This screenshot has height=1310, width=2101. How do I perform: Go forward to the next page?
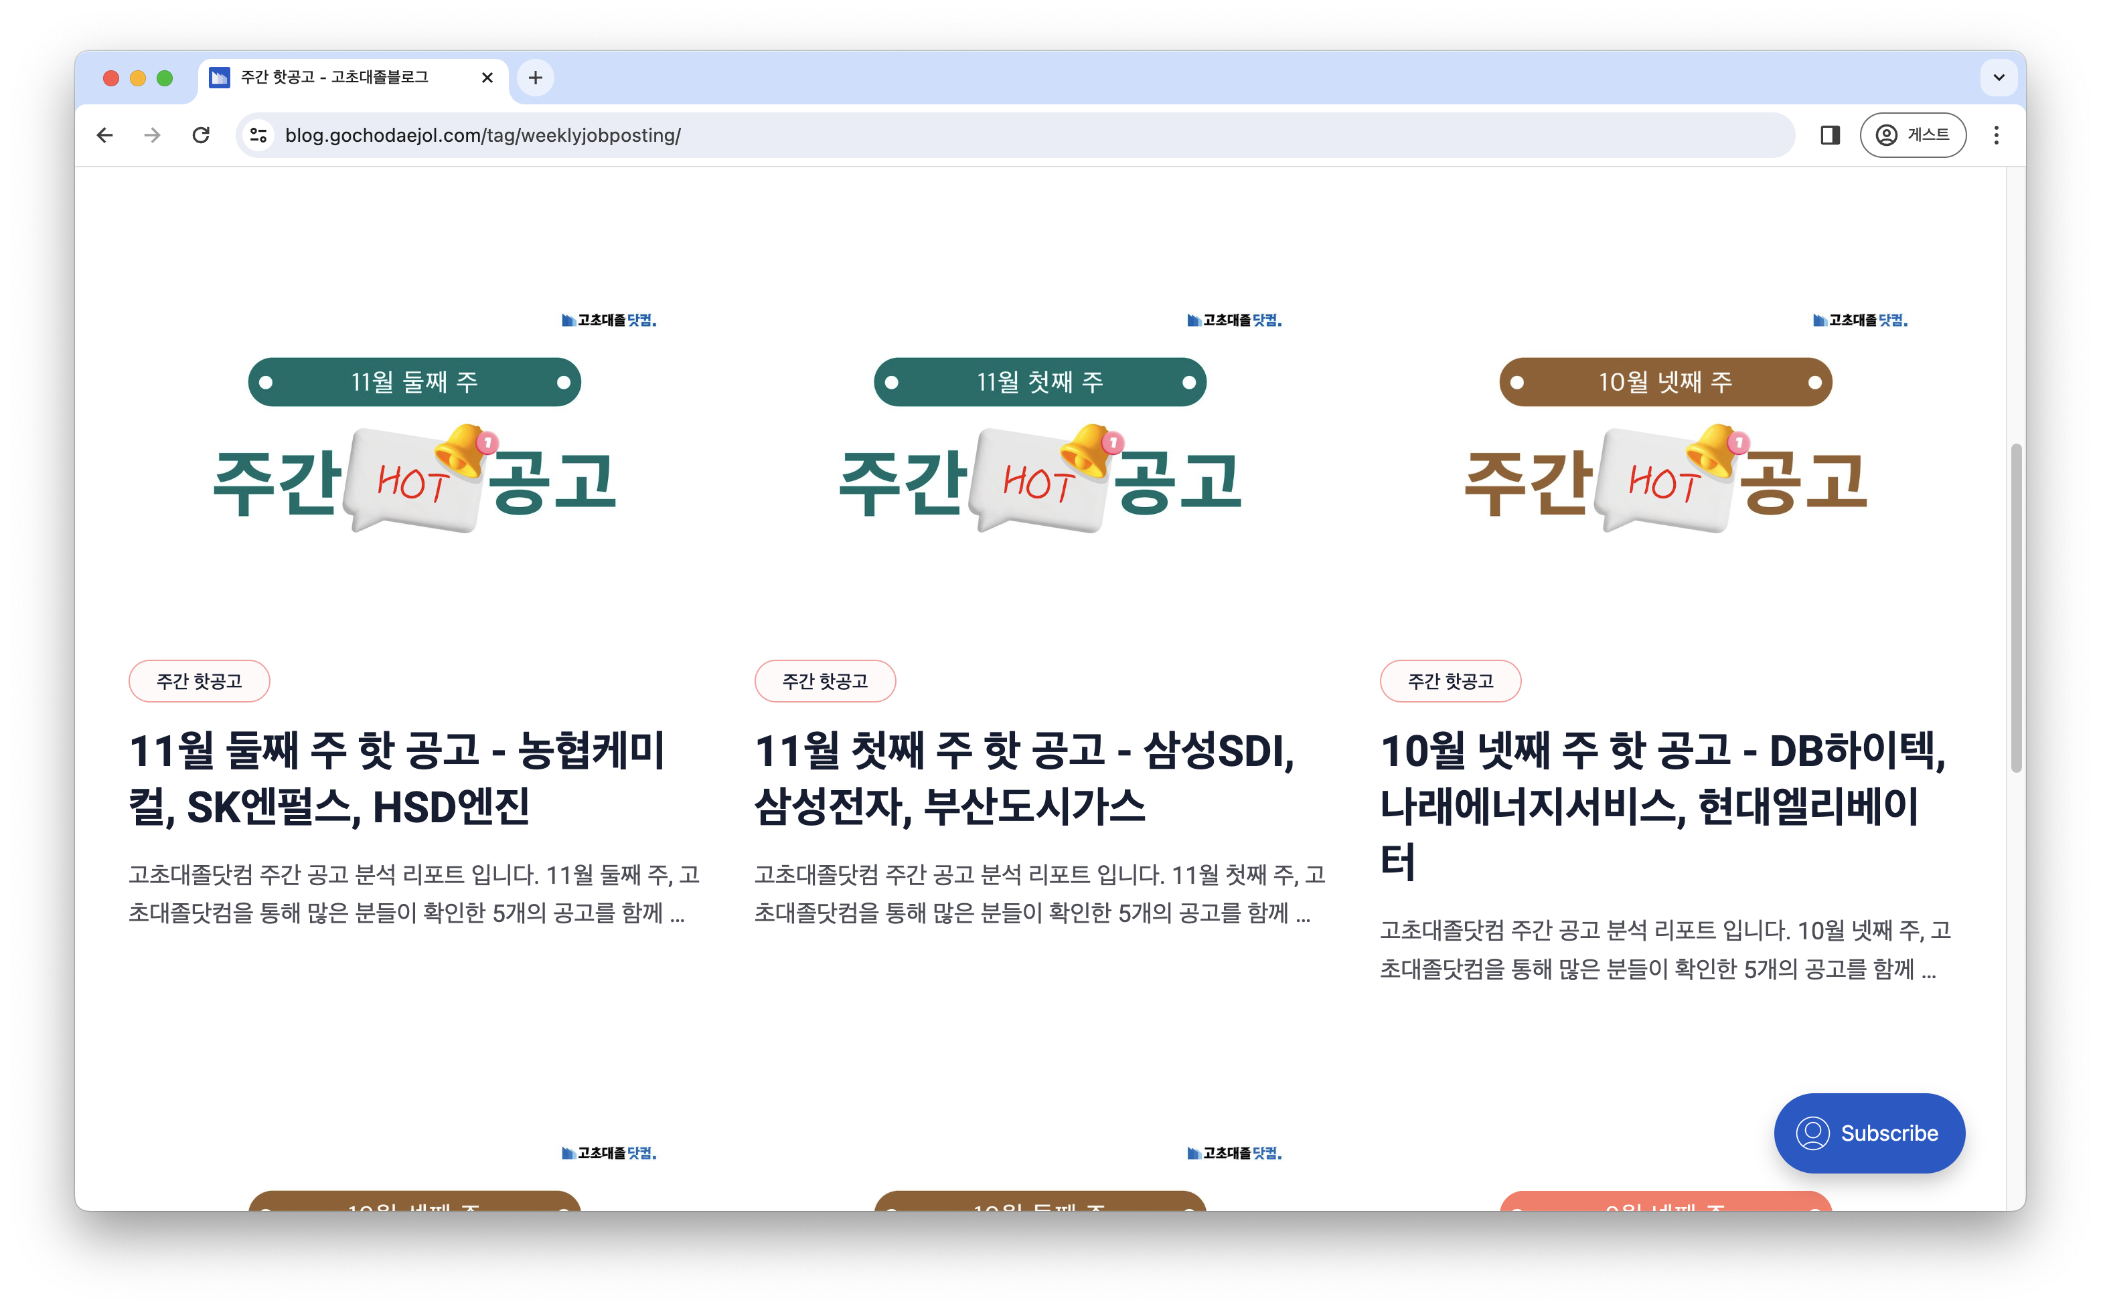[x=153, y=135]
